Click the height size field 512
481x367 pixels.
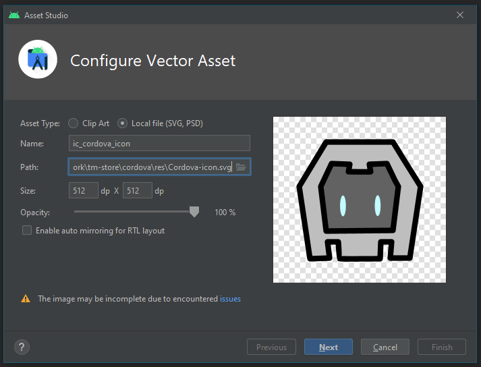tap(138, 190)
